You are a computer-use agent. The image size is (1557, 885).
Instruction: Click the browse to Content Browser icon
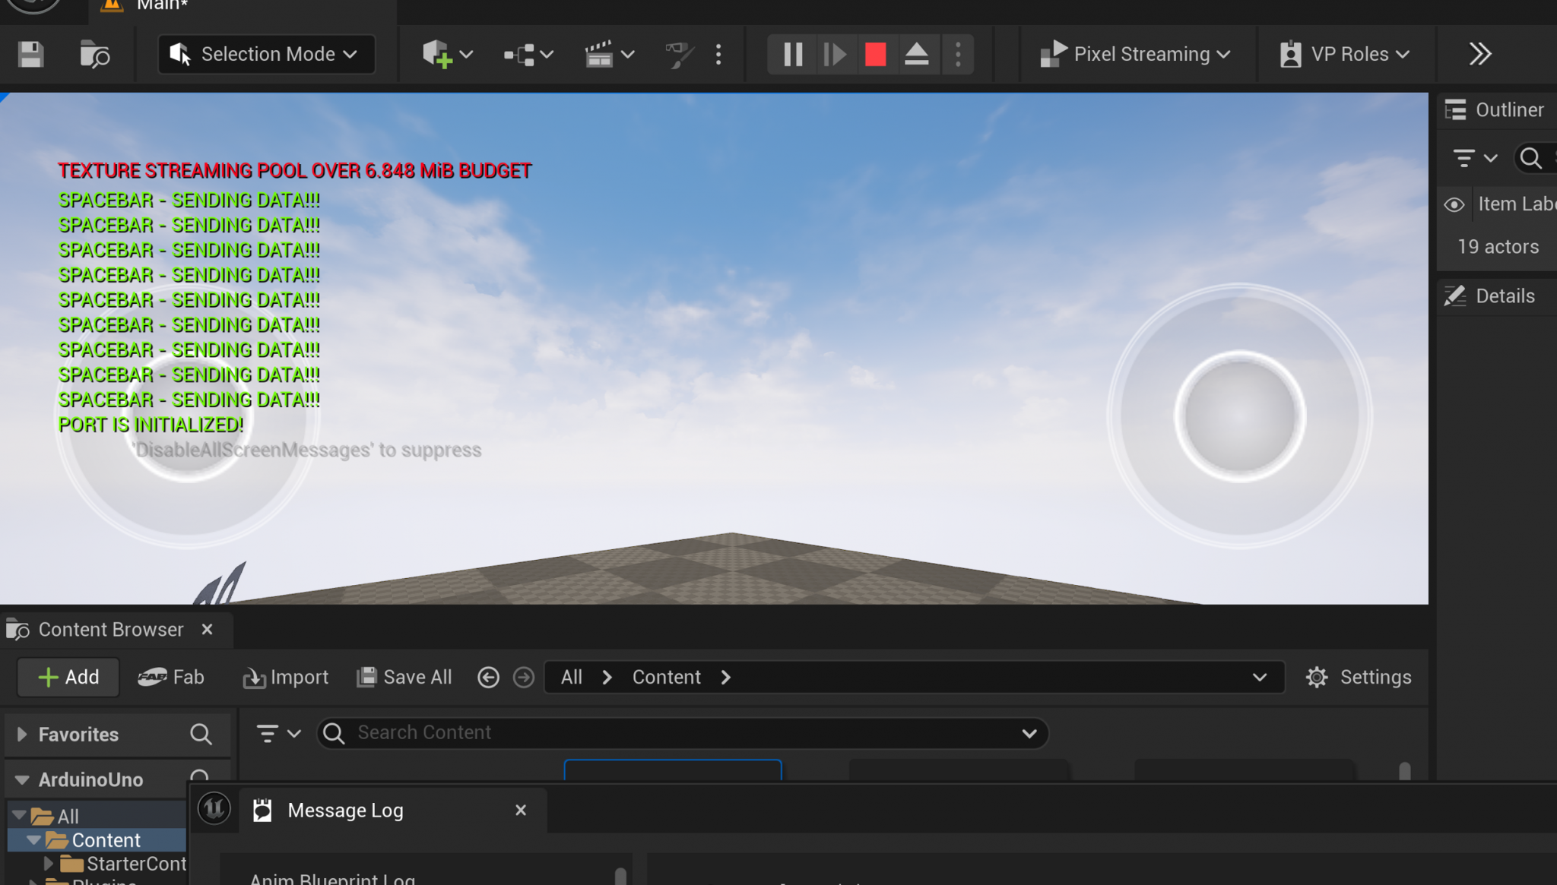coord(94,54)
